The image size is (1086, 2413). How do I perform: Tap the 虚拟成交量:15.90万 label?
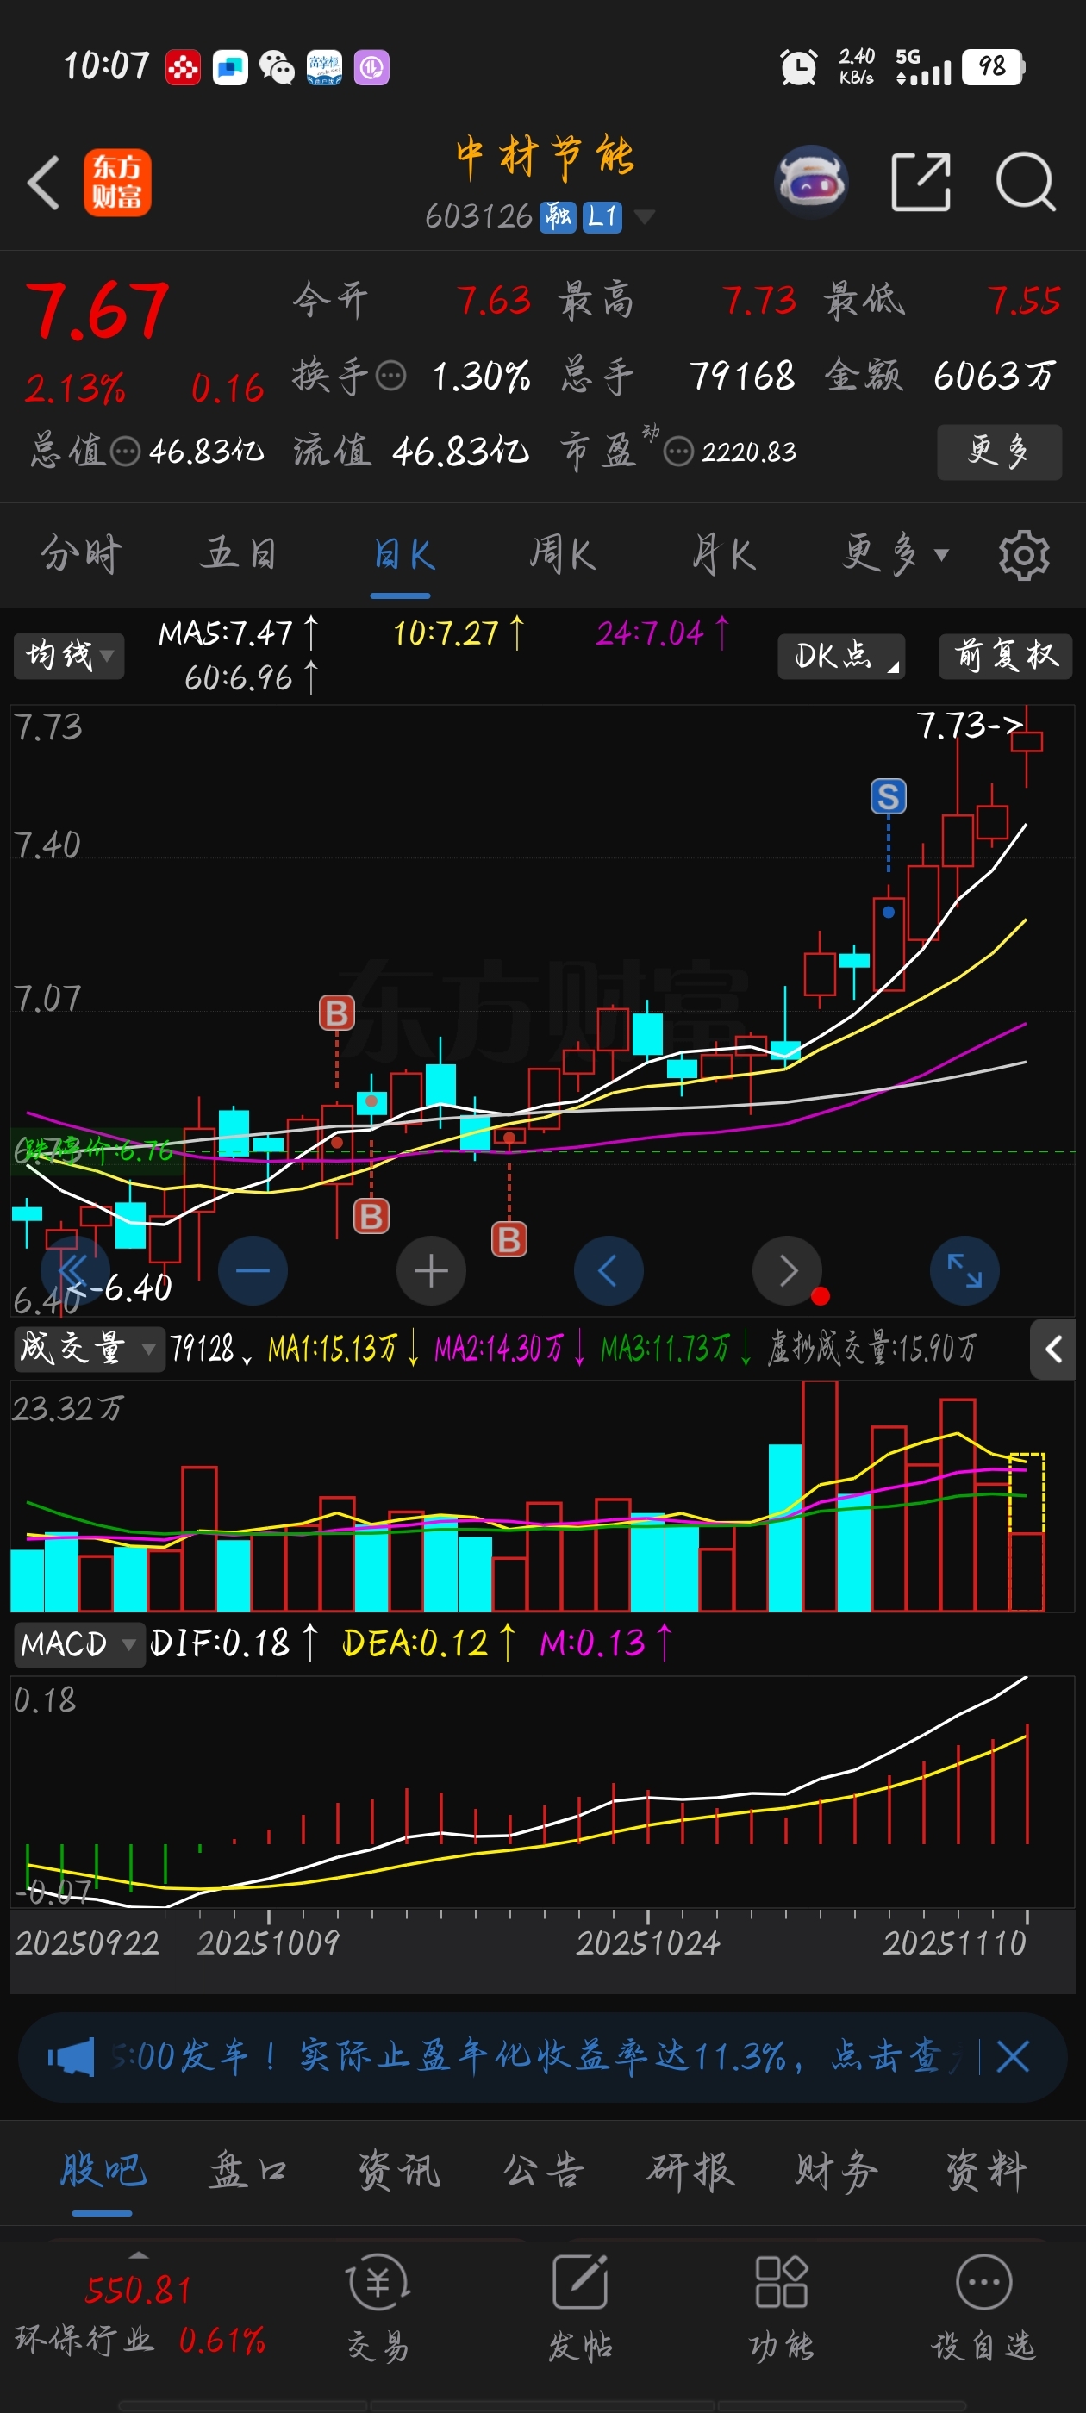click(x=871, y=1349)
